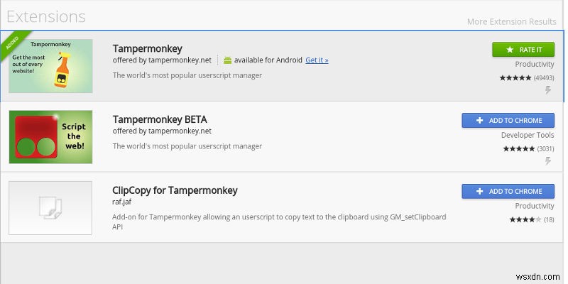Open the Tampermonkey BETA title
This screenshot has width=568, height=284.
[x=160, y=119]
